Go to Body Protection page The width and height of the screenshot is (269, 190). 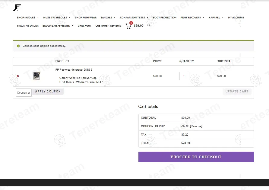click(x=165, y=18)
